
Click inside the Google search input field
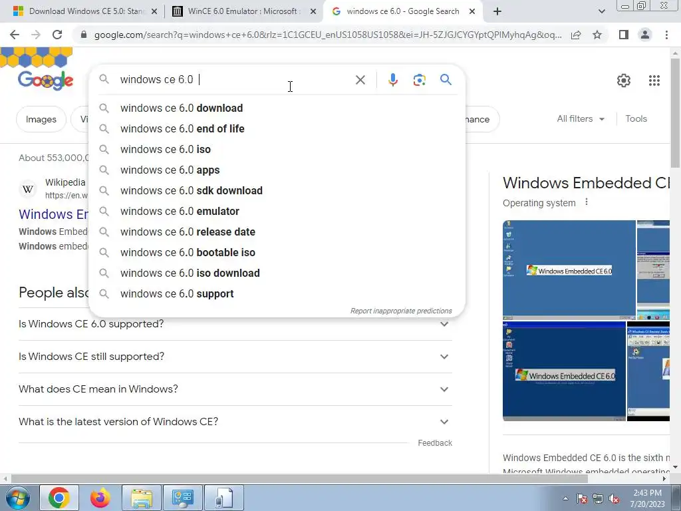pyautogui.click(x=235, y=80)
